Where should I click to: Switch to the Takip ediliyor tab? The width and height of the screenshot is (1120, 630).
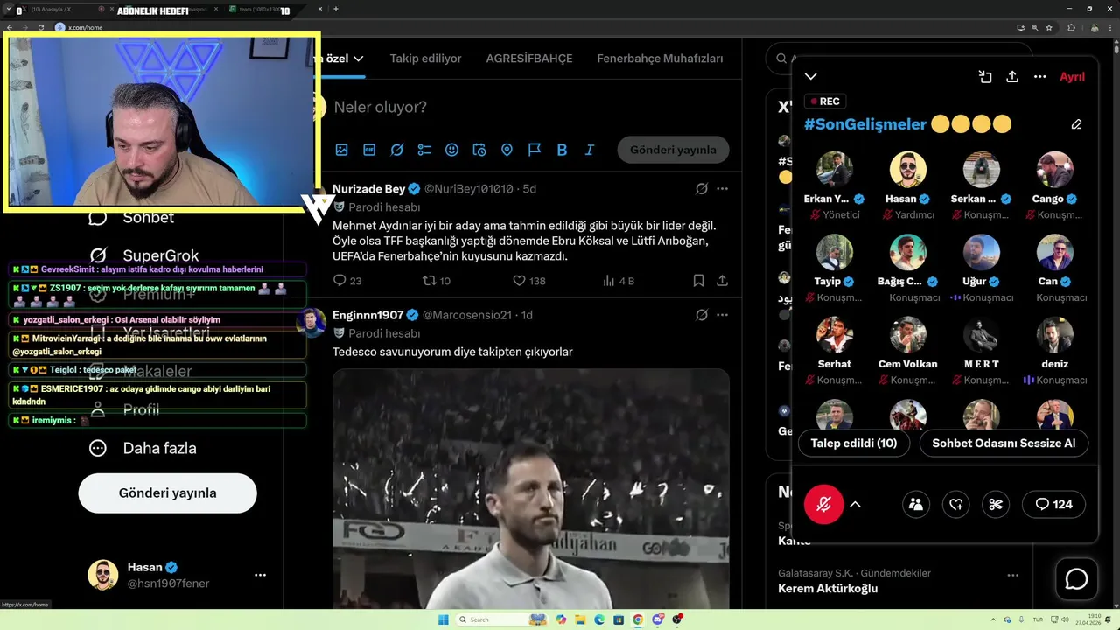pyautogui.click(x=425, y=59)
